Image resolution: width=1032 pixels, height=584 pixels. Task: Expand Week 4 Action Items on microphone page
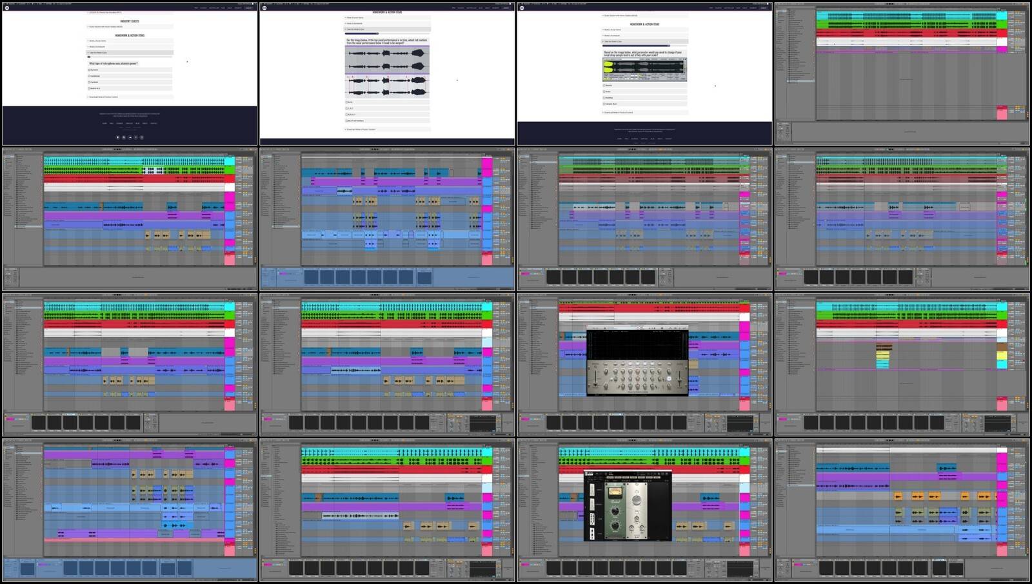click(97, 41)
